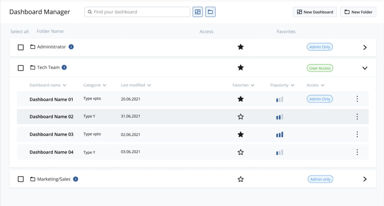The height and width of the screenshot is (206, 384).
Task: Sort by Popularity column
Action: [x=282, y=85]
